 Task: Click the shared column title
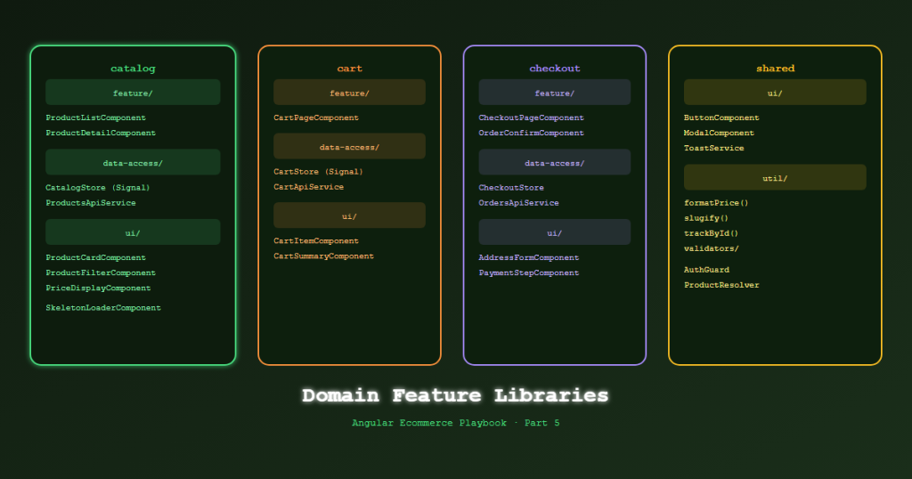(776, 69)
